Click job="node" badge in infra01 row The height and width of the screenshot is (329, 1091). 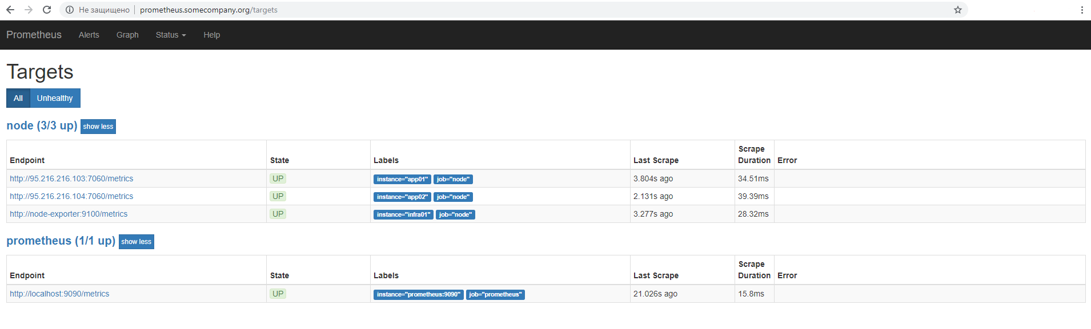point(455,214)
